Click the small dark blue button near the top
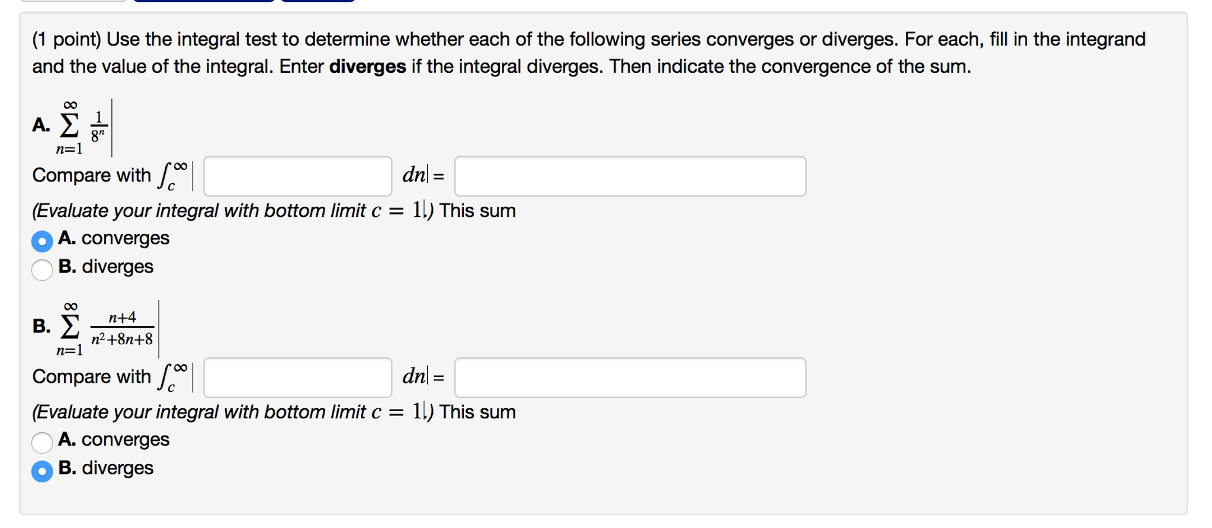This screenshot has width=1212, height=528. tap(318, 4)
